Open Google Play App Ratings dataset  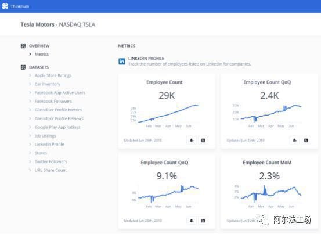pos(57,127)
